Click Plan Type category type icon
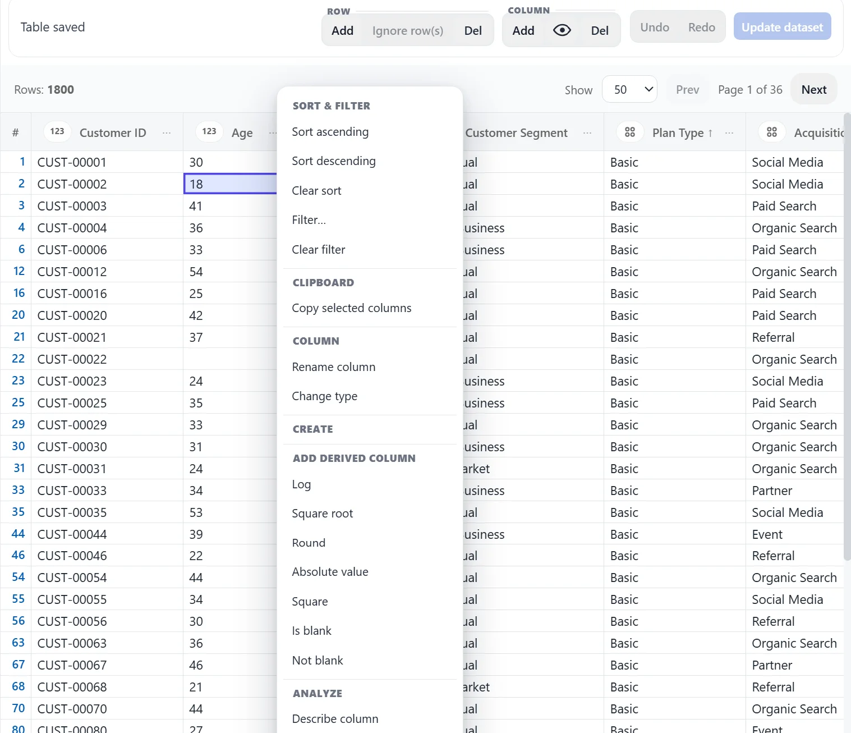 click(630, 132)
